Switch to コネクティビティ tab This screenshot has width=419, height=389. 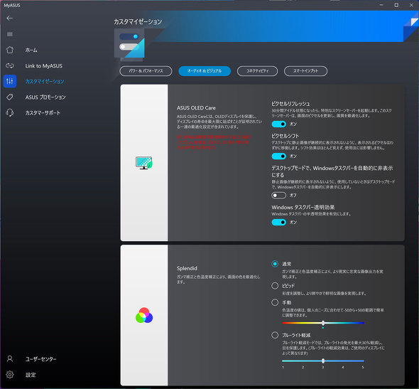click(257, 71)
